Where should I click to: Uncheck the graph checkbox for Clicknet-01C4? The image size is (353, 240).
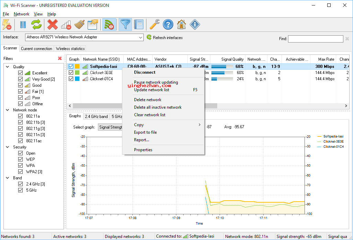click(x=71, y=79)
